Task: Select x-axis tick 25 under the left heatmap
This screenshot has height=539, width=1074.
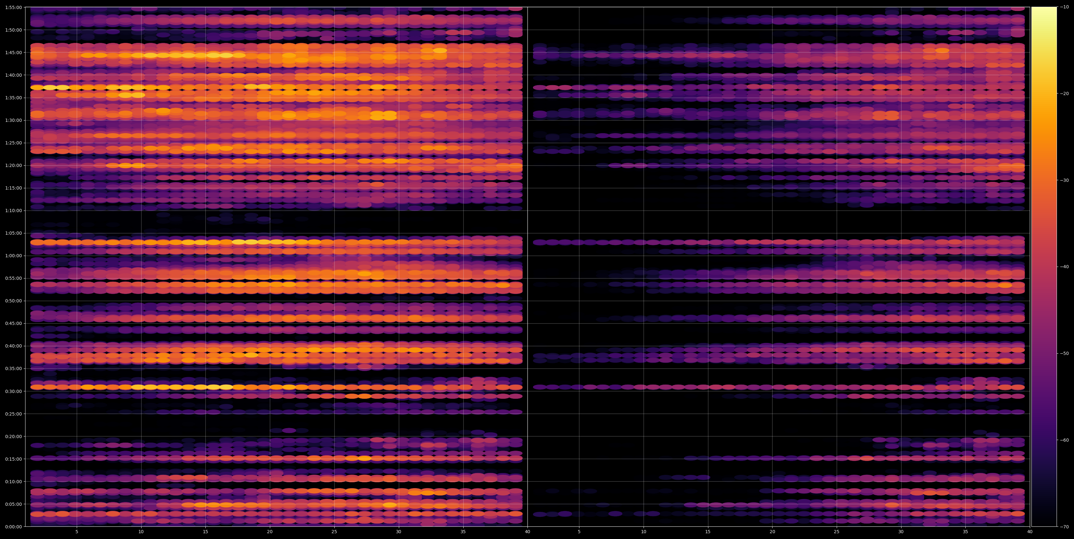Action: 334,532
